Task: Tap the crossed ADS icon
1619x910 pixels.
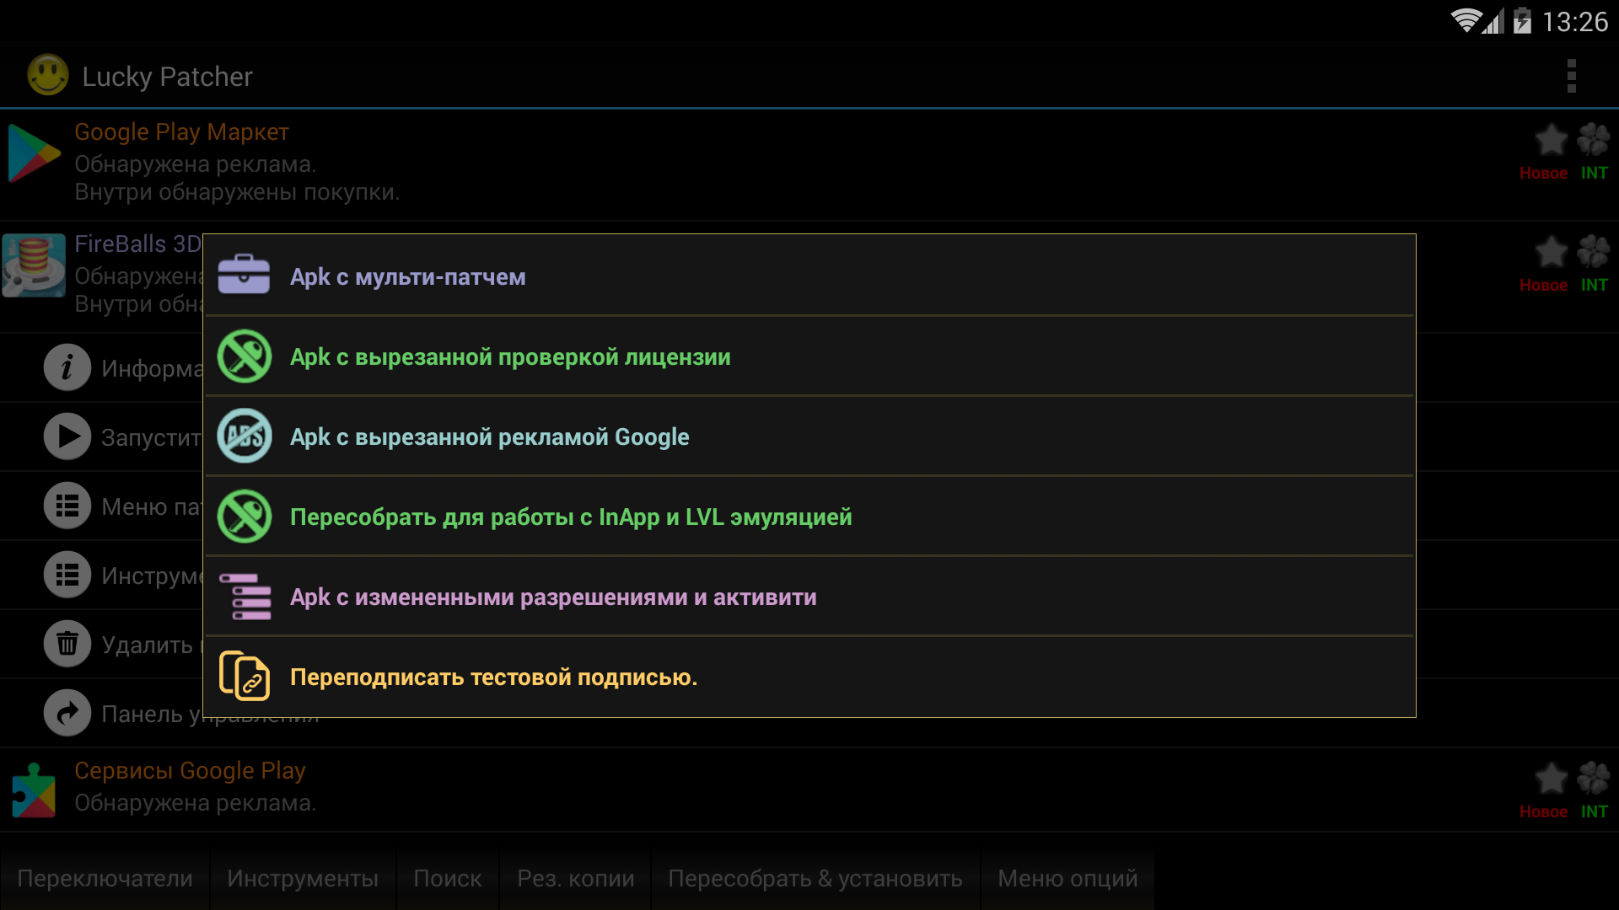Action: coord(244,436)
